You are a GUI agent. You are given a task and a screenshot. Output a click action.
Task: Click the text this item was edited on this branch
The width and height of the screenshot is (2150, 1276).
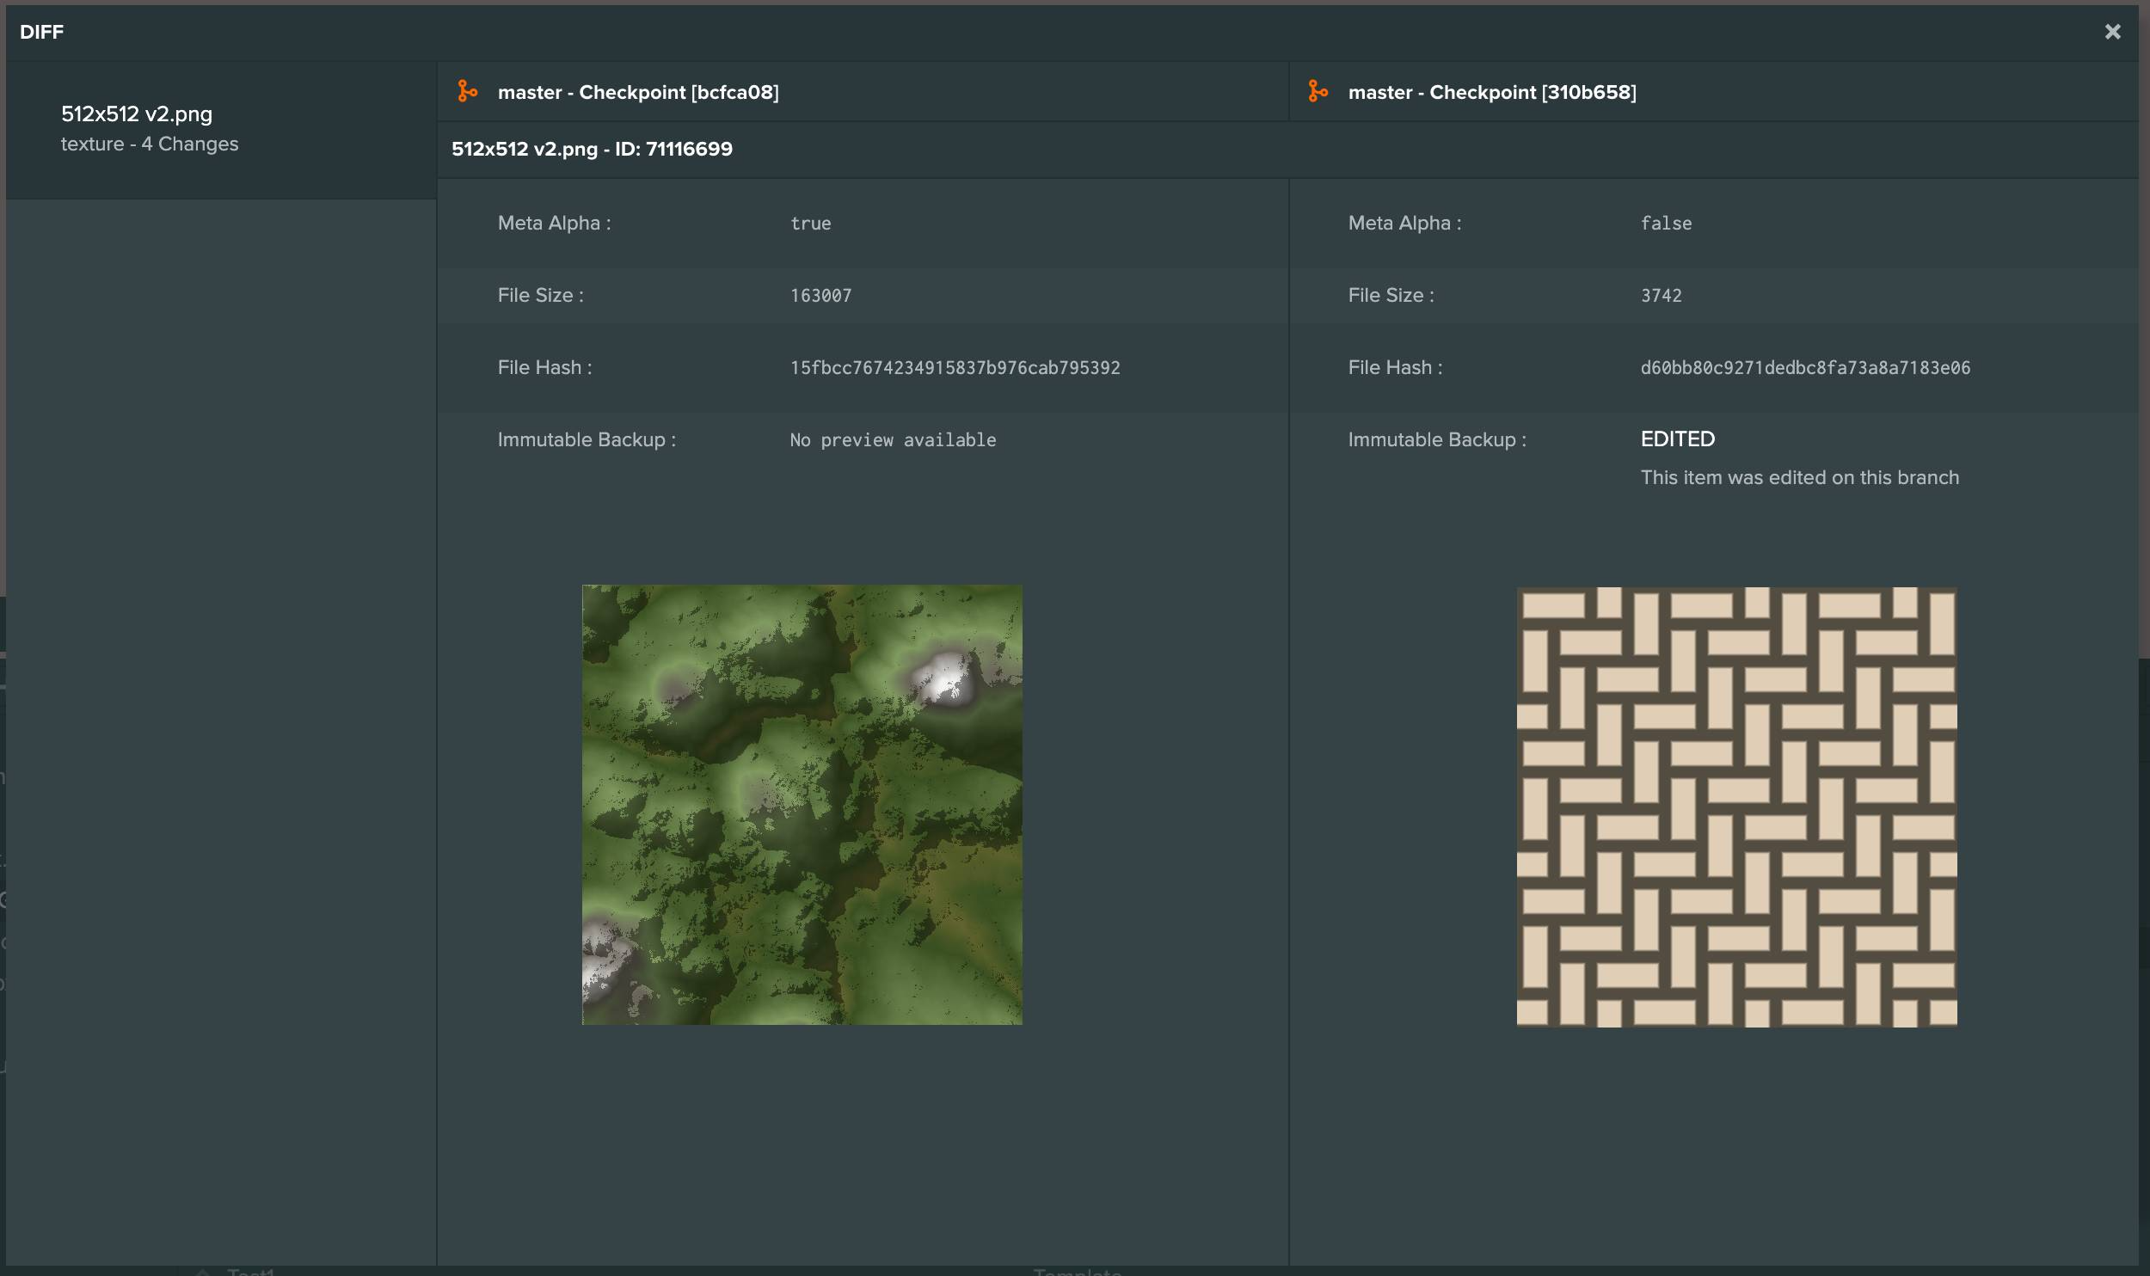[x=1799, y=477]
